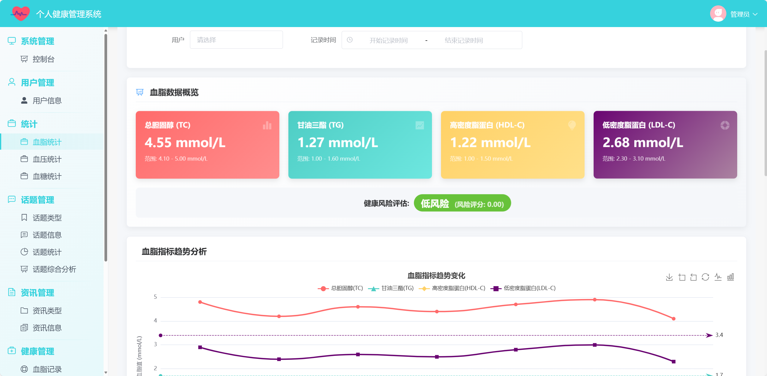Click the lifebuoy icon on LDL-C card
Viewport: 767px width, 376px height.
pos(725,125)
